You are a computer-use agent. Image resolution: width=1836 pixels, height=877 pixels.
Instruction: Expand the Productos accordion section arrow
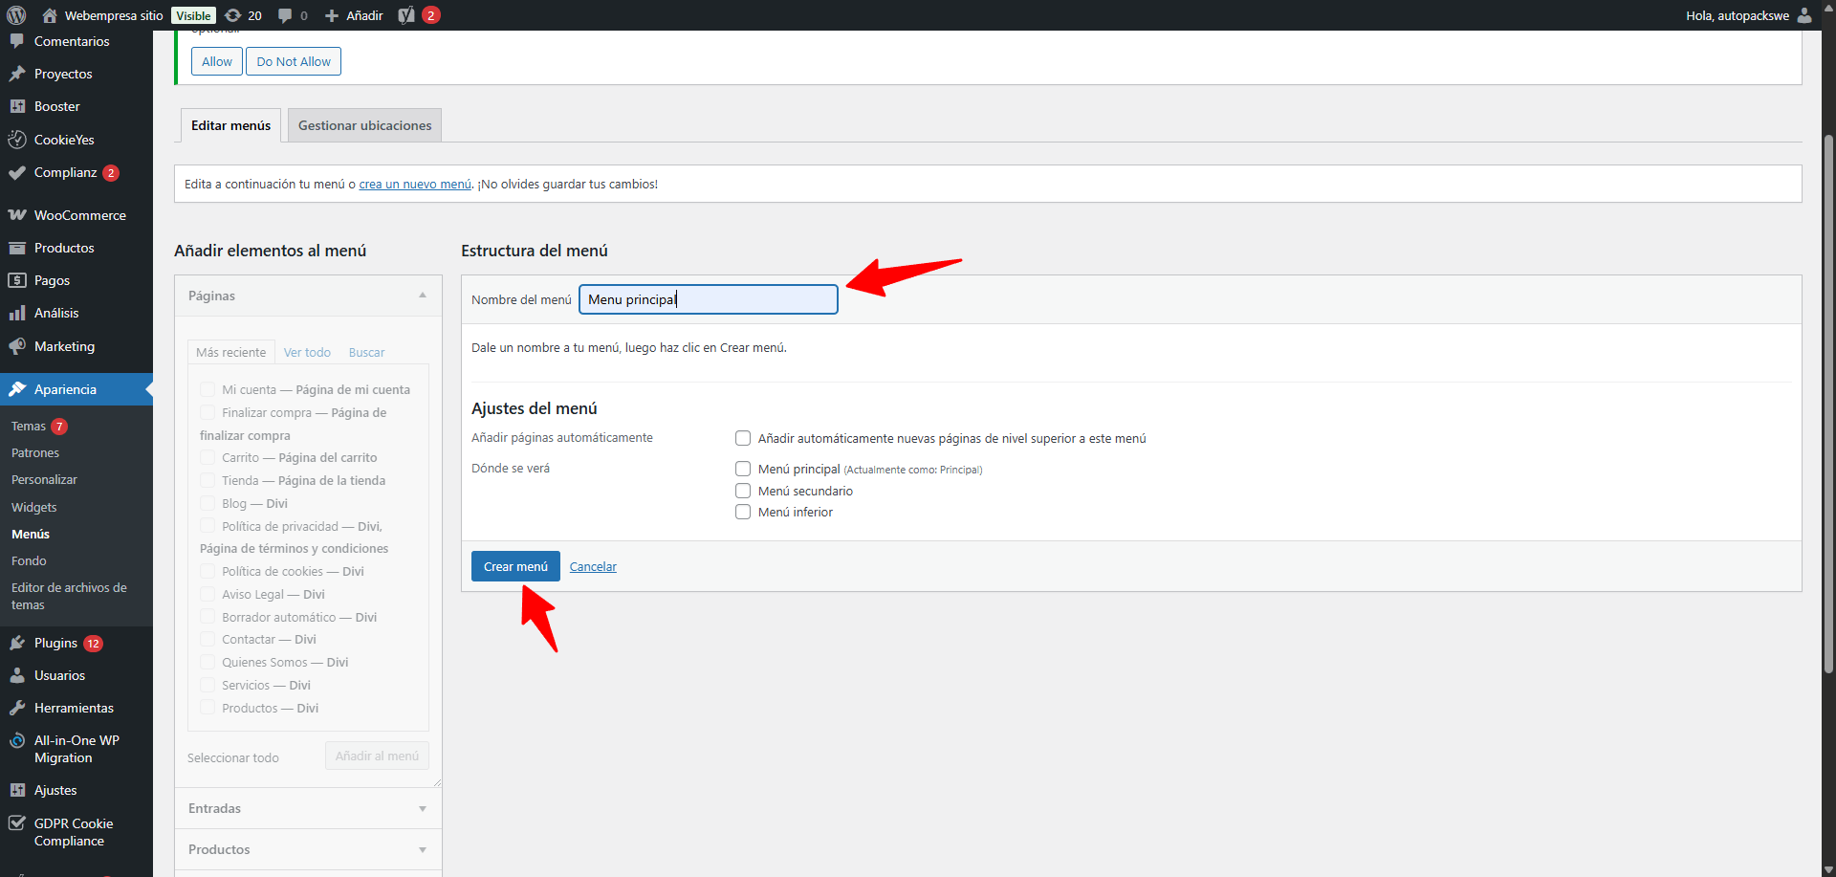point(423,849)
